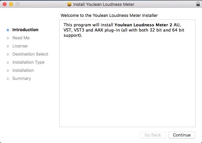This screenshot has height=143, width=202.
Task: Select the License step in sidebar
Action: tap(20, 46)
